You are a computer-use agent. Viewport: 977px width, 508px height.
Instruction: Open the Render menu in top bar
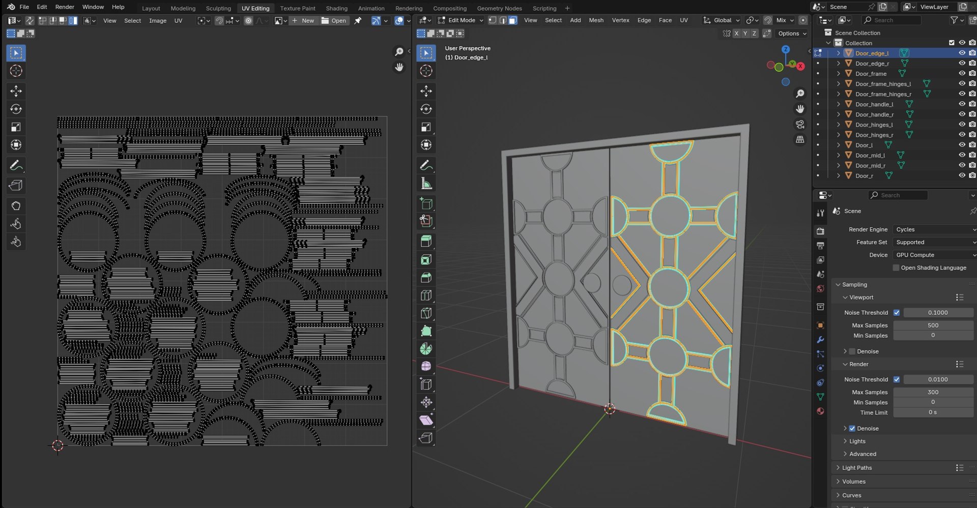65,7
